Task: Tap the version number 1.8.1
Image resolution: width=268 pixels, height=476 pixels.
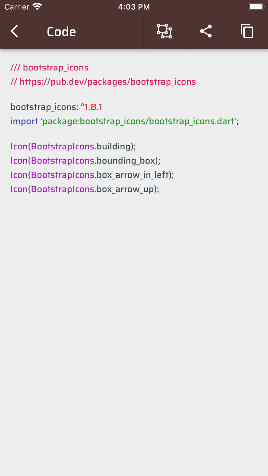Action: 93,107
